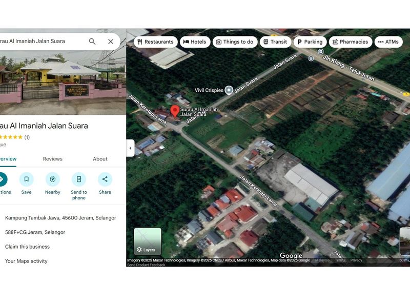The image size is (410, 283).
Task: Click Send to phone icon
Action: [79, 179]
